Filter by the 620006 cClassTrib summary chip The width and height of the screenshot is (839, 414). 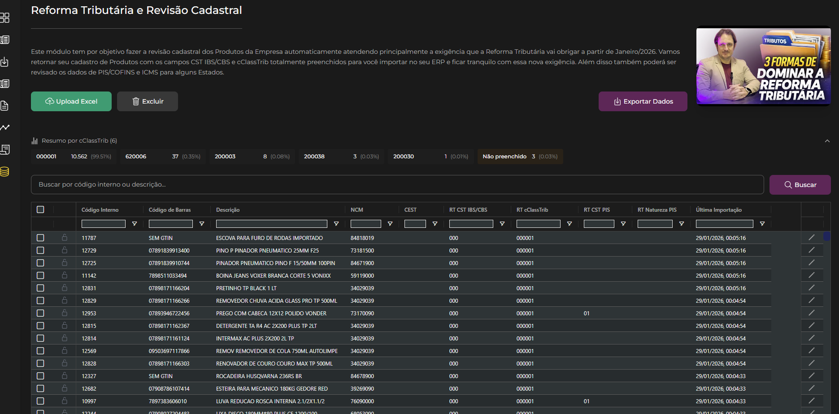(162, 157)
